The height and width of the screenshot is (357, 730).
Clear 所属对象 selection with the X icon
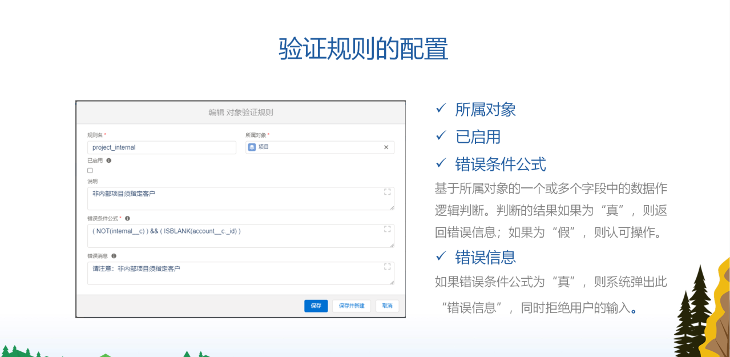point(387,147)
